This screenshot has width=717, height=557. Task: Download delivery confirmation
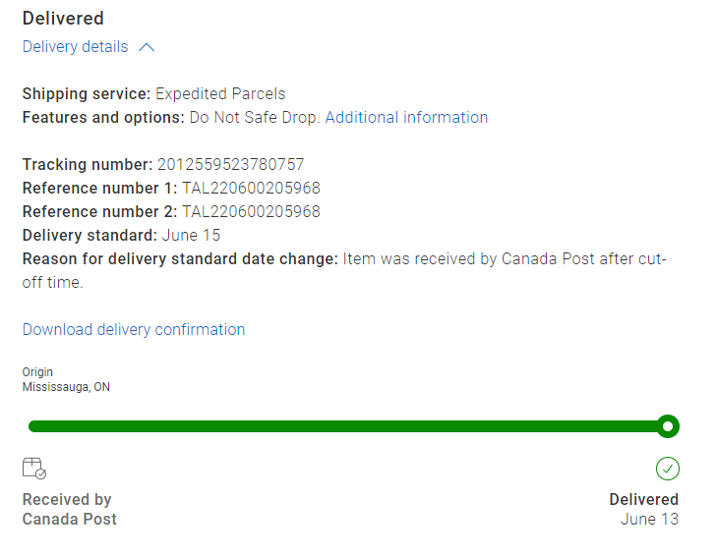tap(134, 330)
